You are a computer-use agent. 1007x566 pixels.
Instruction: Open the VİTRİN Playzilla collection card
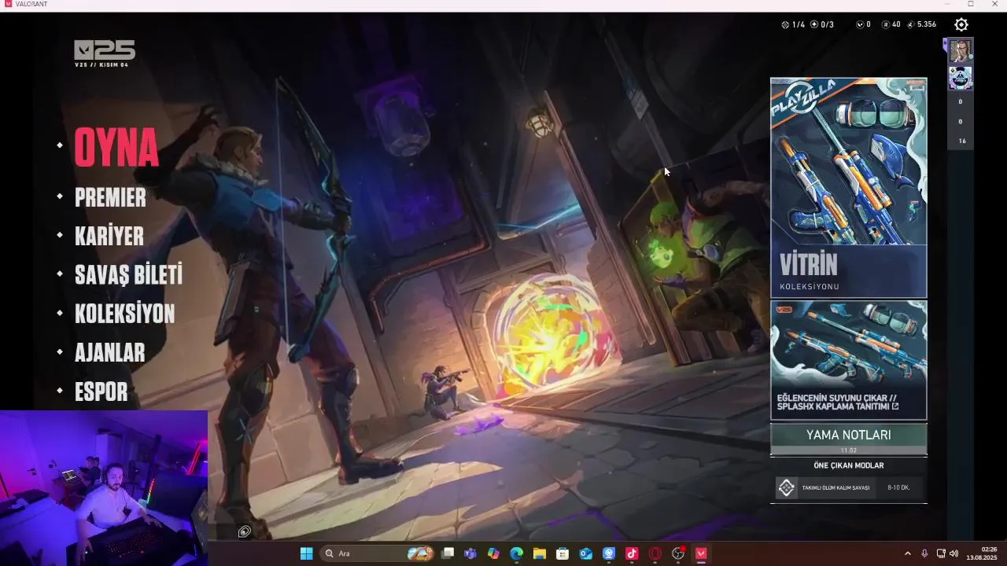tap(848, 187)
